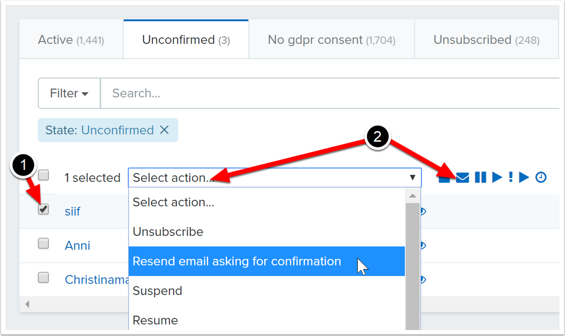Open the Filter dropdown
The image size is (565, 336).
coord(69,93)
